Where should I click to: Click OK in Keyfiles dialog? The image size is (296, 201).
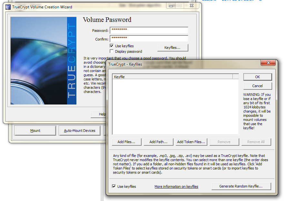pyautogui.click(x=258, y=77)
